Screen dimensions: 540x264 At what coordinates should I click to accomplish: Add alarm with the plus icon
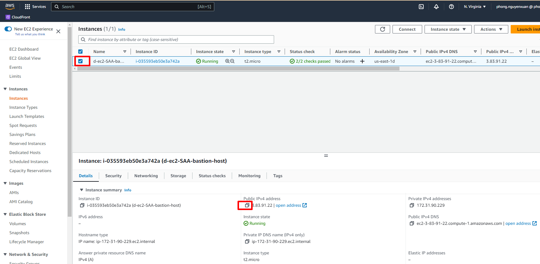[x=362, y=61]
